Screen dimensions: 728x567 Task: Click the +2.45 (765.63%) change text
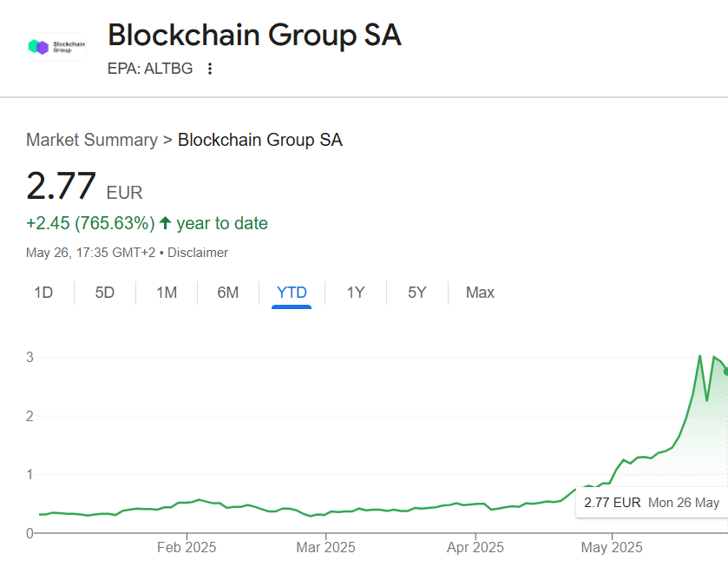(90, 223)
